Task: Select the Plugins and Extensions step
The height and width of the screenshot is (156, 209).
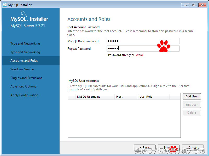Action: (x=26, y=78)
